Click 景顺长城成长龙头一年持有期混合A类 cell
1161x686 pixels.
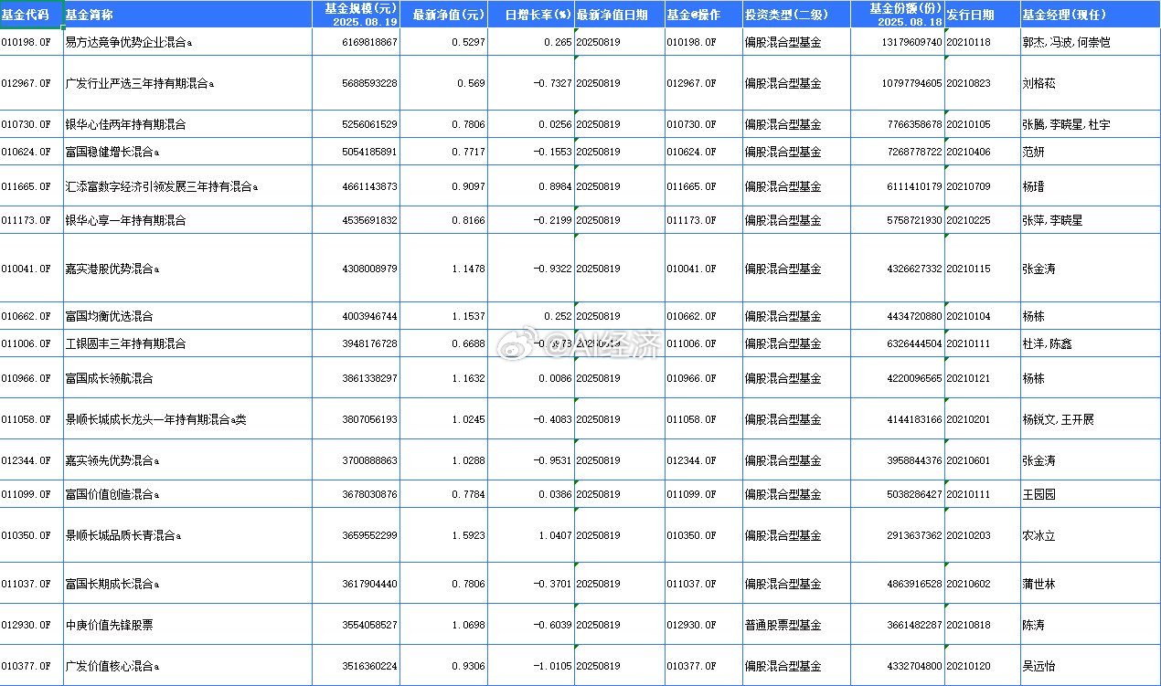(x=187, y=419)
